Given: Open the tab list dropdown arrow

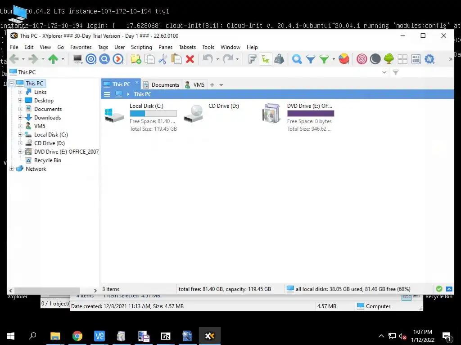Looking at the screenshot, I should click(x=221, y=85).
